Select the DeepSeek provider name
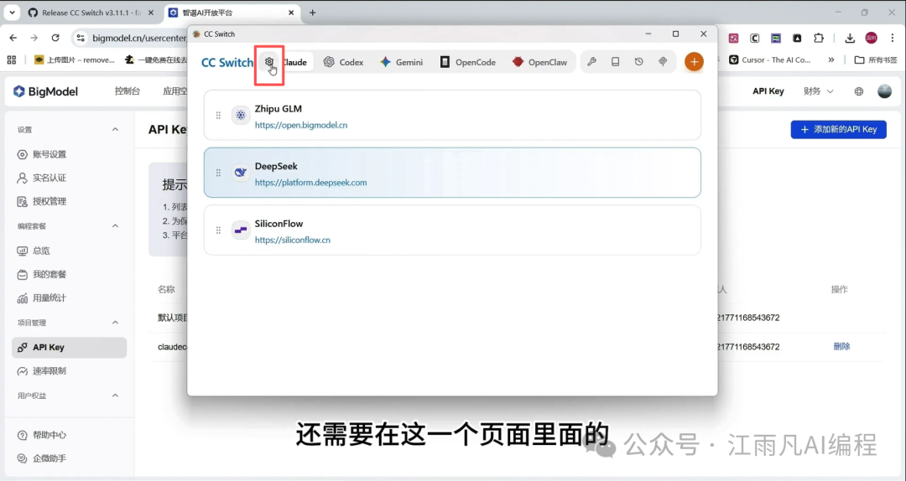906x481 pixels. click(x=276, y=166)
